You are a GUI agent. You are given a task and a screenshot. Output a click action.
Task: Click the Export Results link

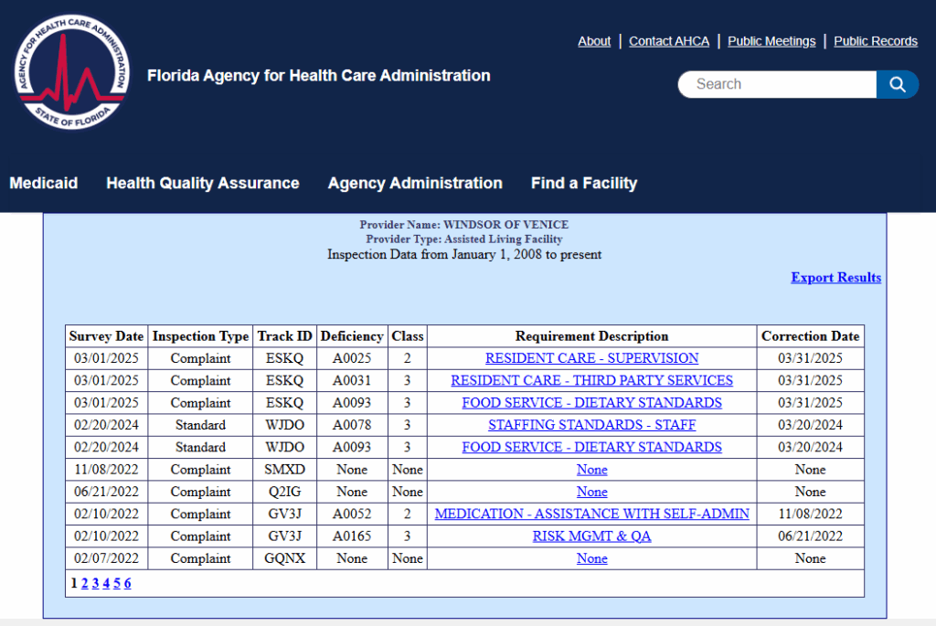(x=835, y=278)
